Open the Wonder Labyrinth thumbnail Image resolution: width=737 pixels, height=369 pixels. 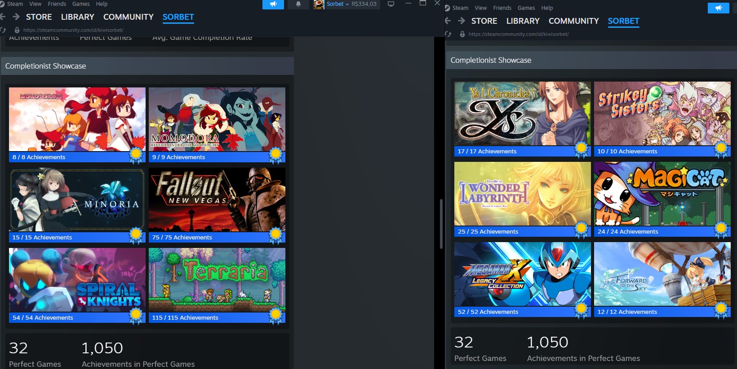(x=523, y=194)
